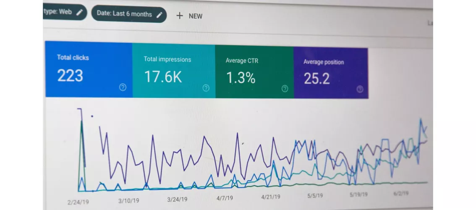Open the search type: Web filter chip
Screen dimensions: 476x210
59,12
